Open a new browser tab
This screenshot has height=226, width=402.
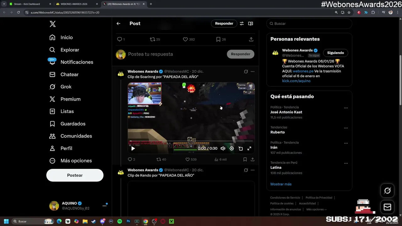[x=151, y=4]
